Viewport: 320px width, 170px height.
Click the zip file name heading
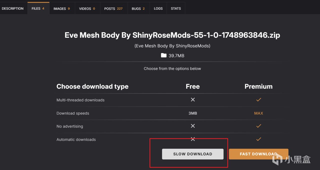[x=172, y=35]
